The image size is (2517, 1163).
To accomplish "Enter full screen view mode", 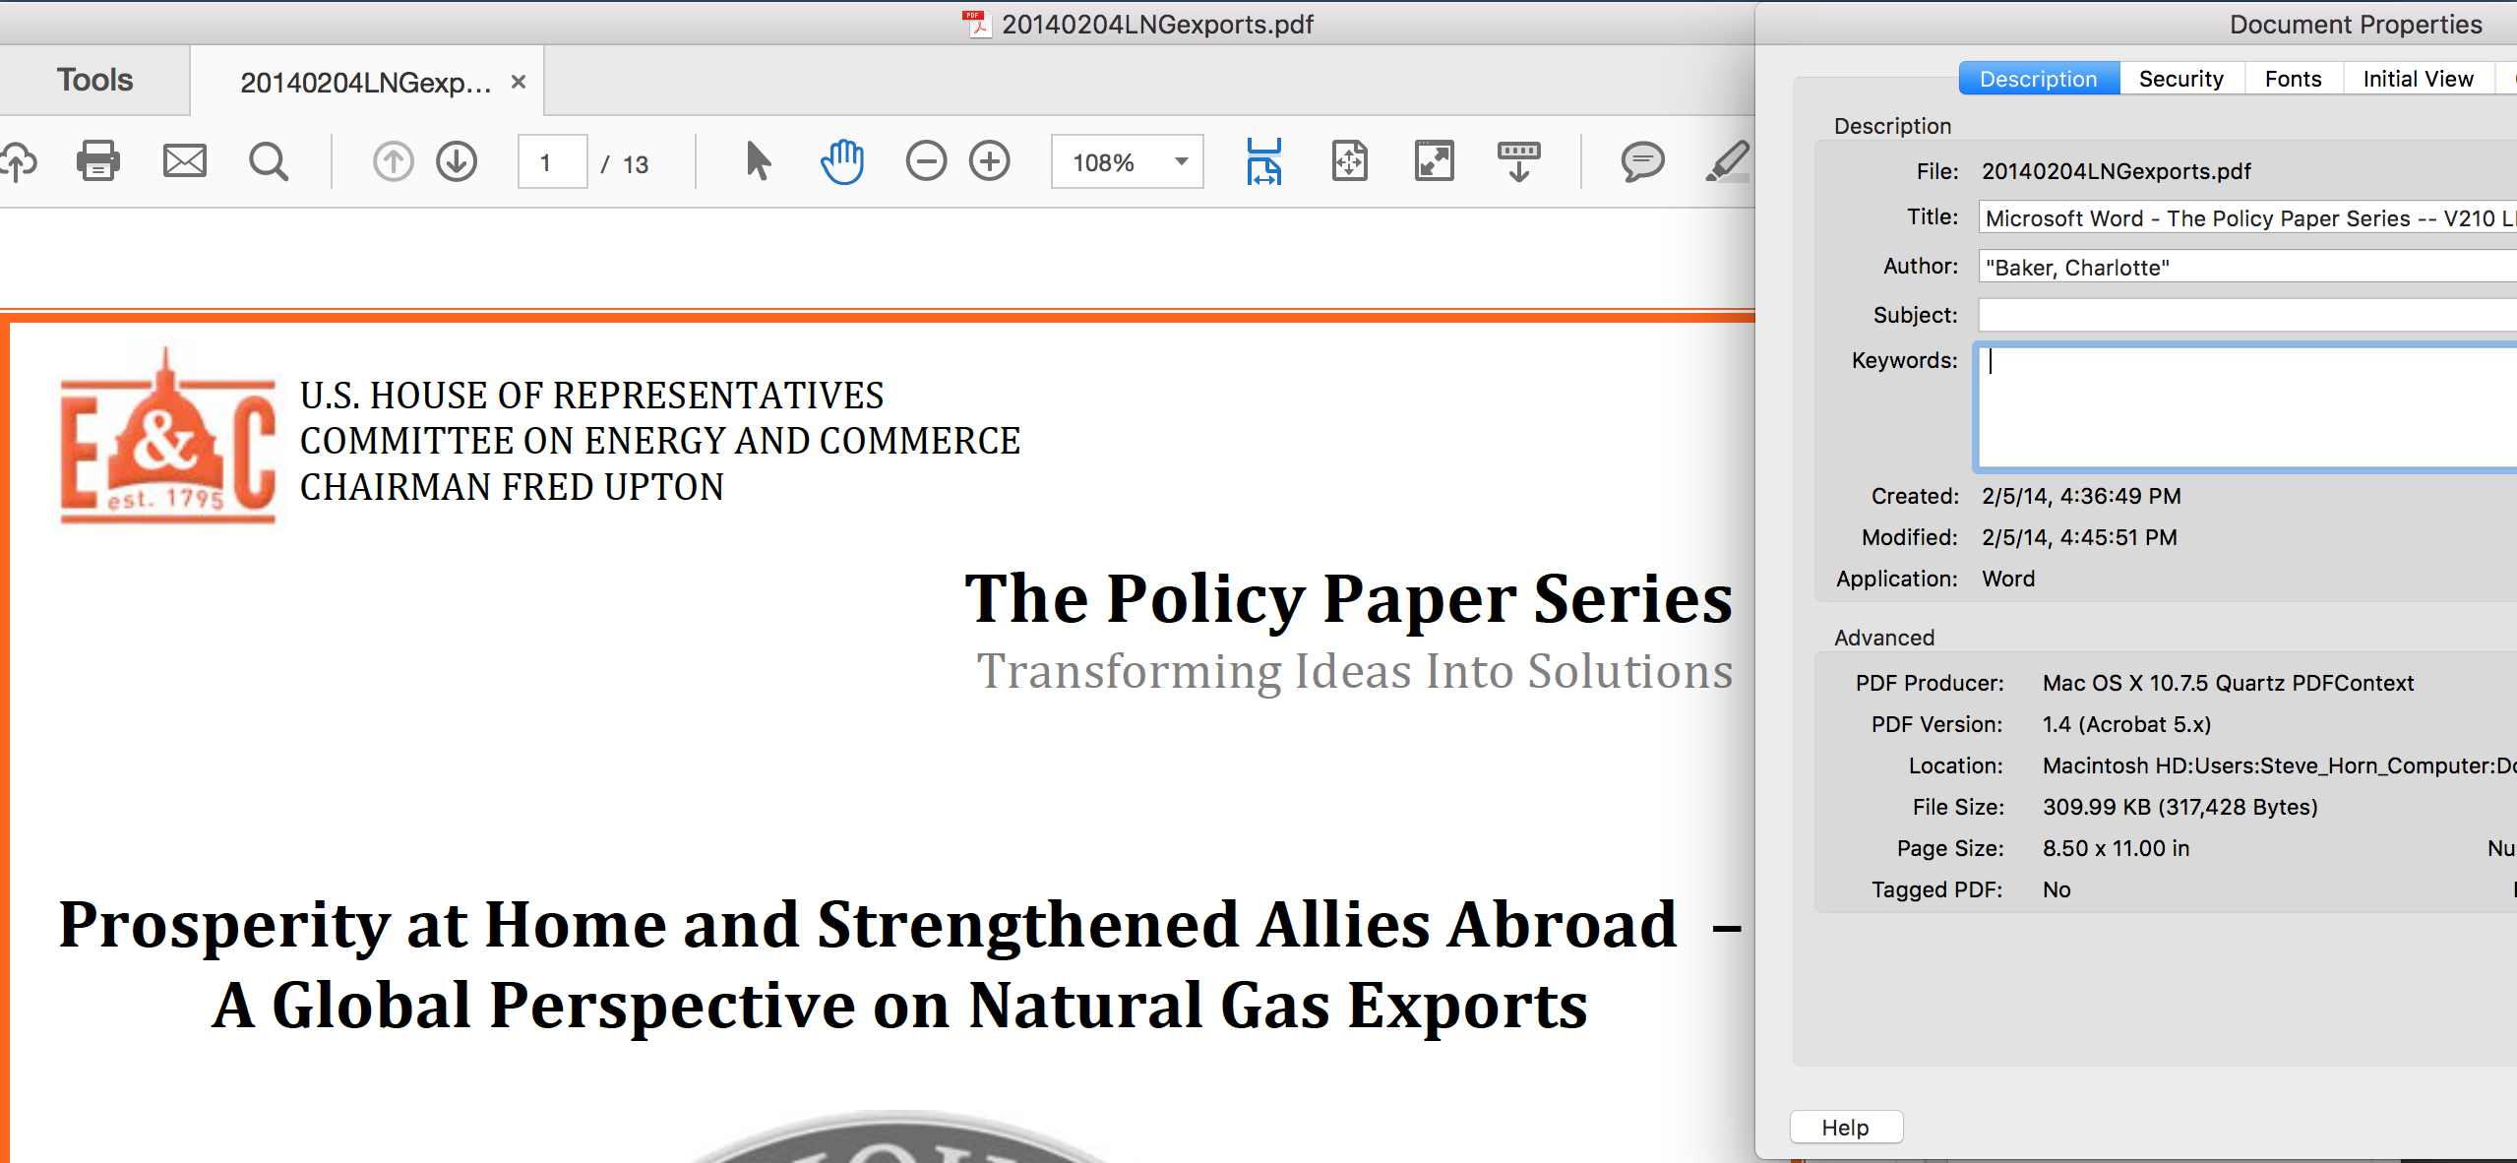I will pyautogui.click(x=1434, y=161).
